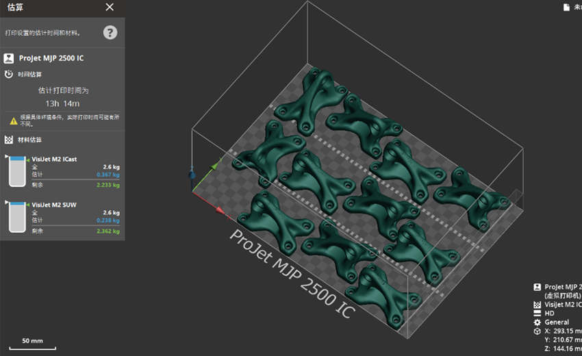The width and height of the screenshot is (582, 356).
Task: Close the 估算 estimate panel
Action: (110, 7)
